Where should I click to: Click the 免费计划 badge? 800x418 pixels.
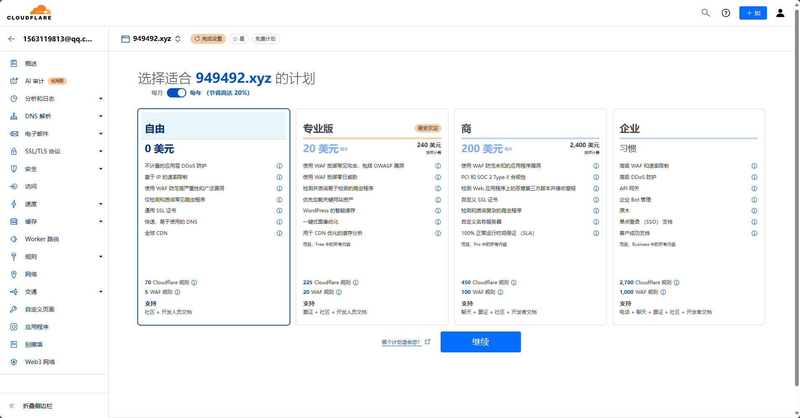pos(266,39)
